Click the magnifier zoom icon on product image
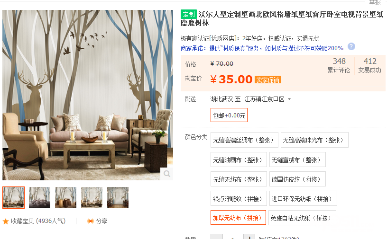 pyautogui.click(x=167, y=174)
